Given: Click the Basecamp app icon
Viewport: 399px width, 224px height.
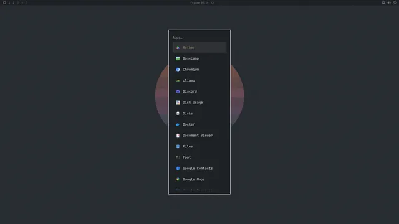Looking at the screenshot, I should click(x=178, y=58).
